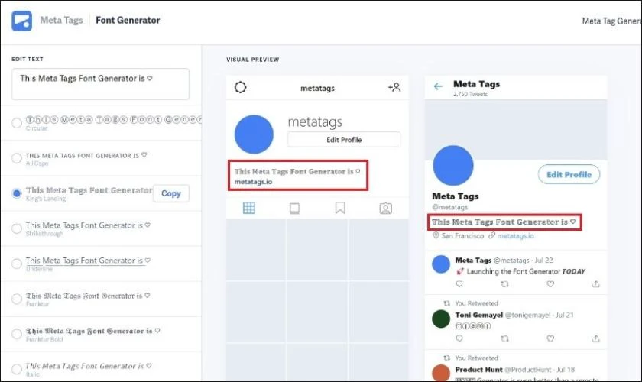Select the Fraktur font style

17,299
